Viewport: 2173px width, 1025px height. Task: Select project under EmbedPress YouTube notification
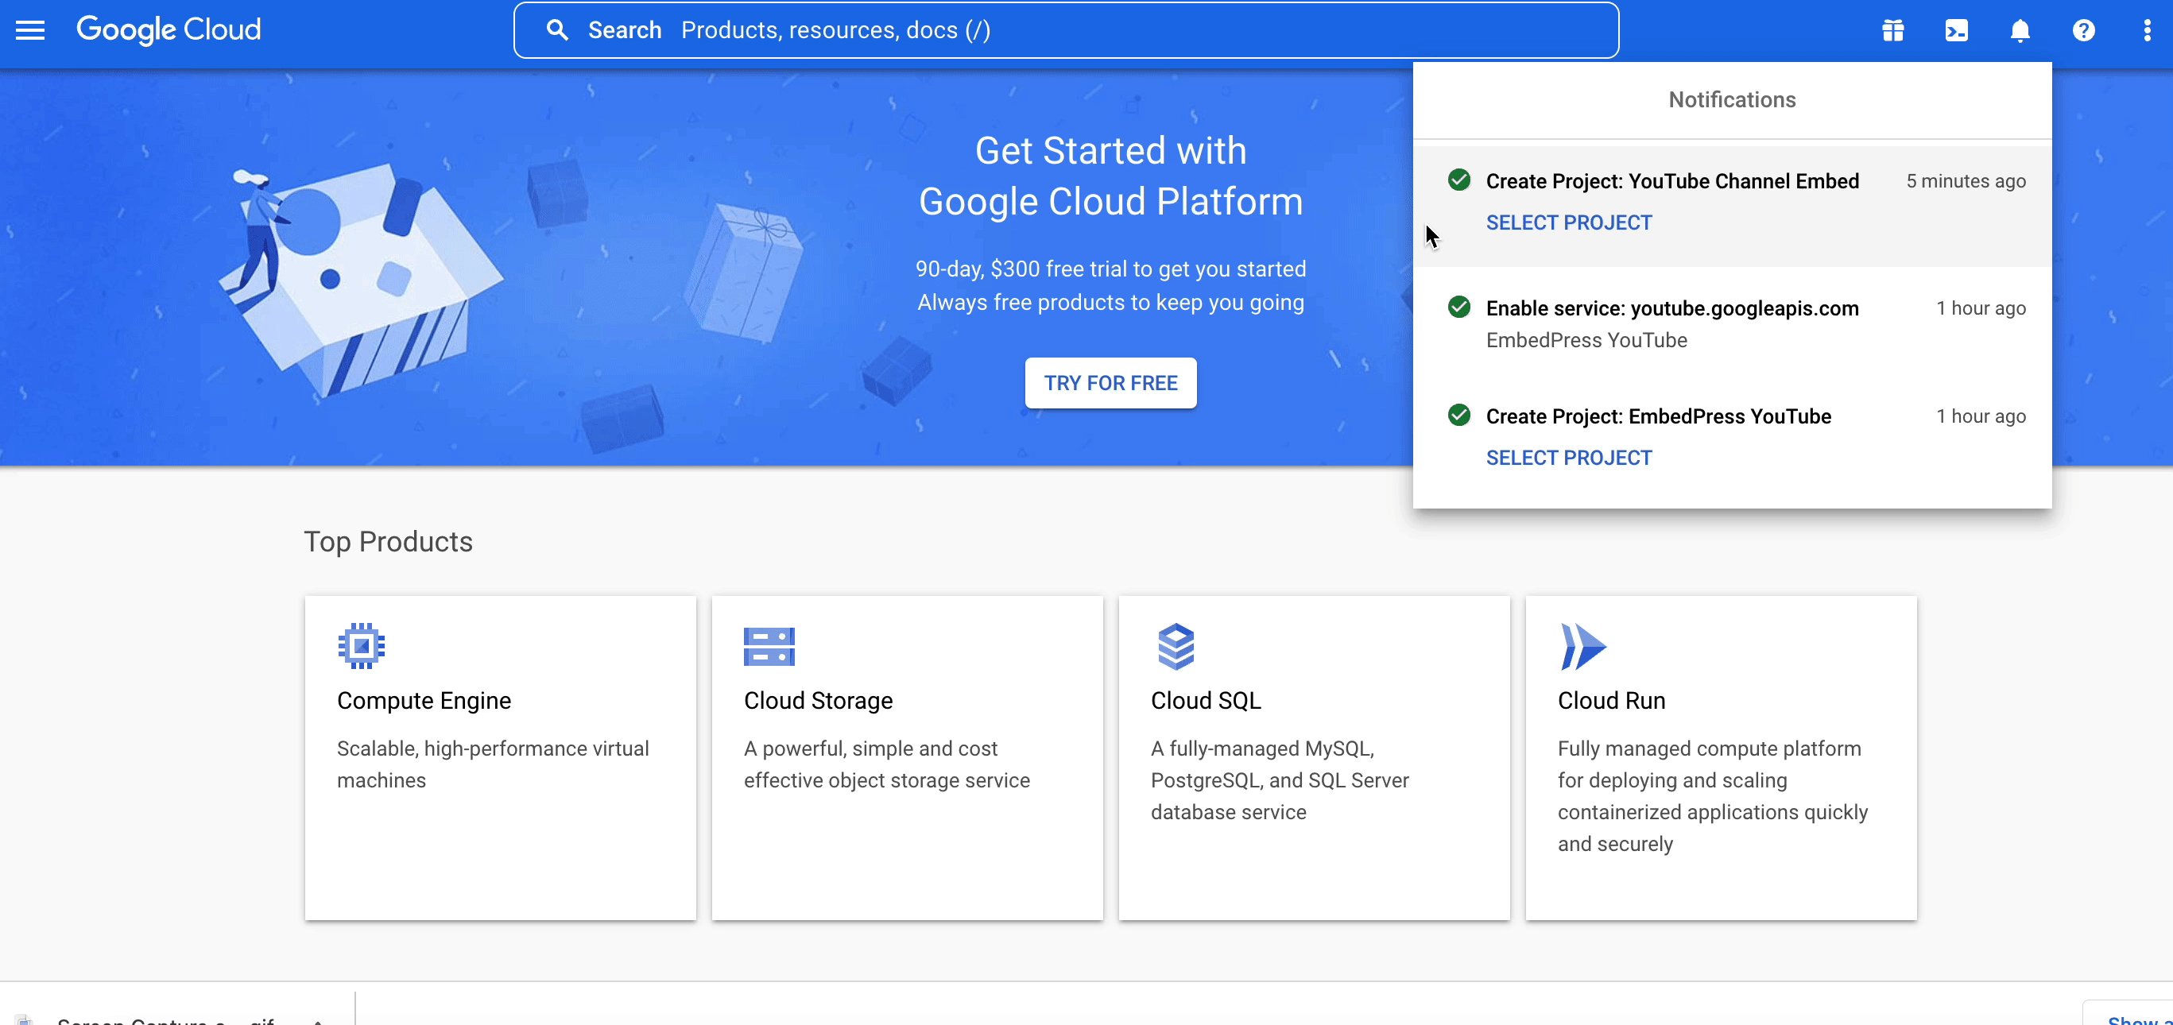pyautogui.click(x=1568, y=458)
